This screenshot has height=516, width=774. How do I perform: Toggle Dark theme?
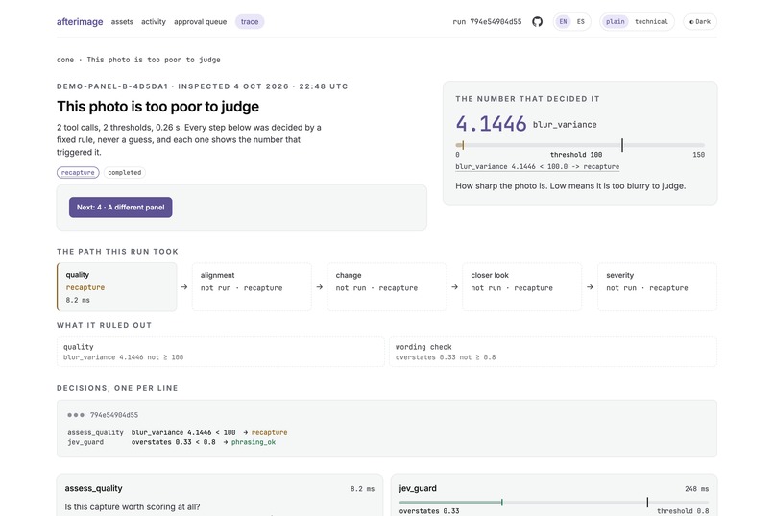coord(700,22)
